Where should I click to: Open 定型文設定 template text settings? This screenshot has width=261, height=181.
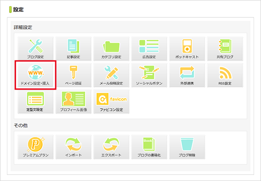pyautogui.click(x=35, y=102)
